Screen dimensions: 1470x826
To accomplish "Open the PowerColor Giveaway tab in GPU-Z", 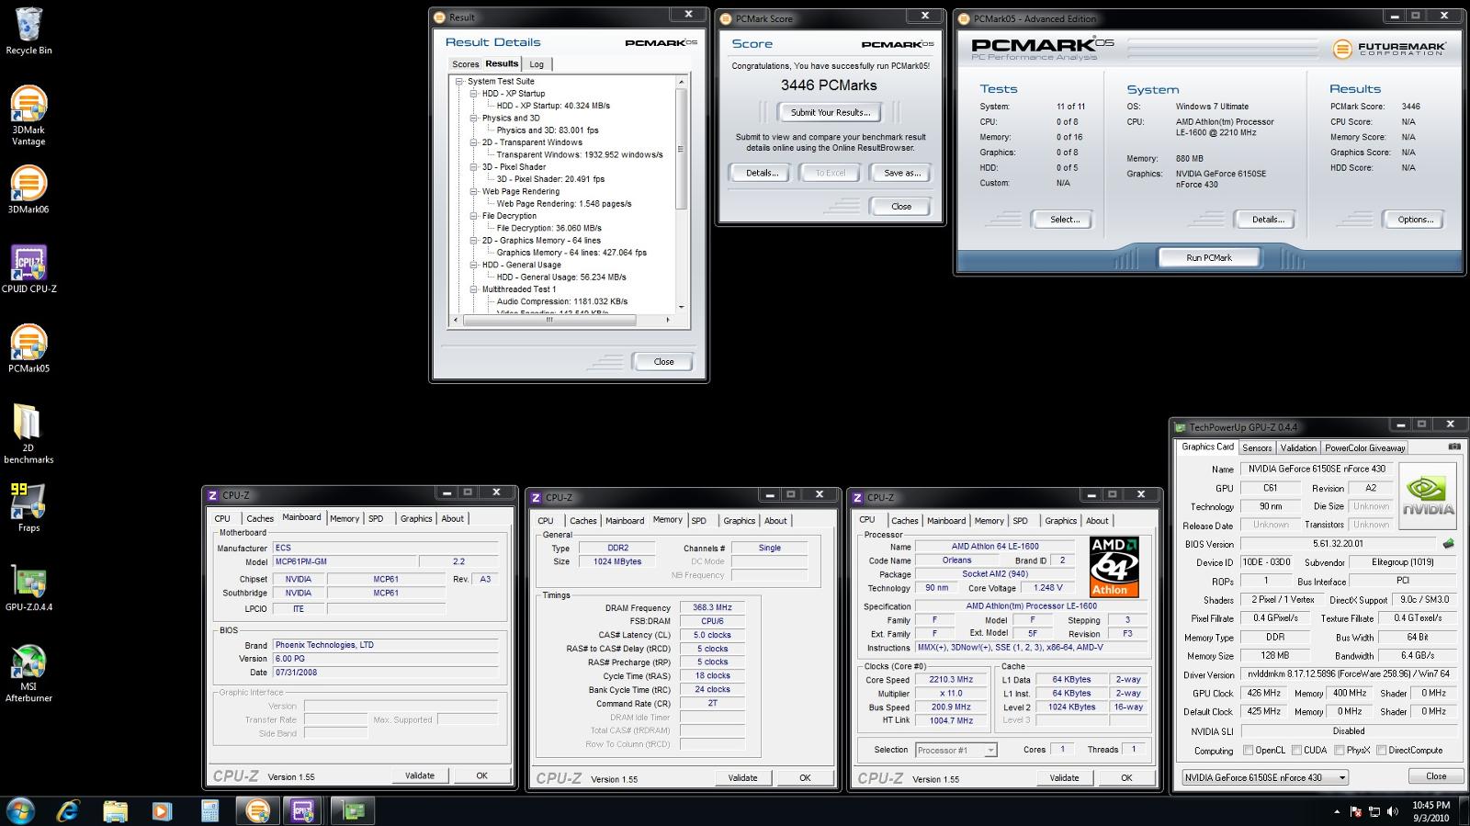I will pyautogui.click(x=1365, y=447).
